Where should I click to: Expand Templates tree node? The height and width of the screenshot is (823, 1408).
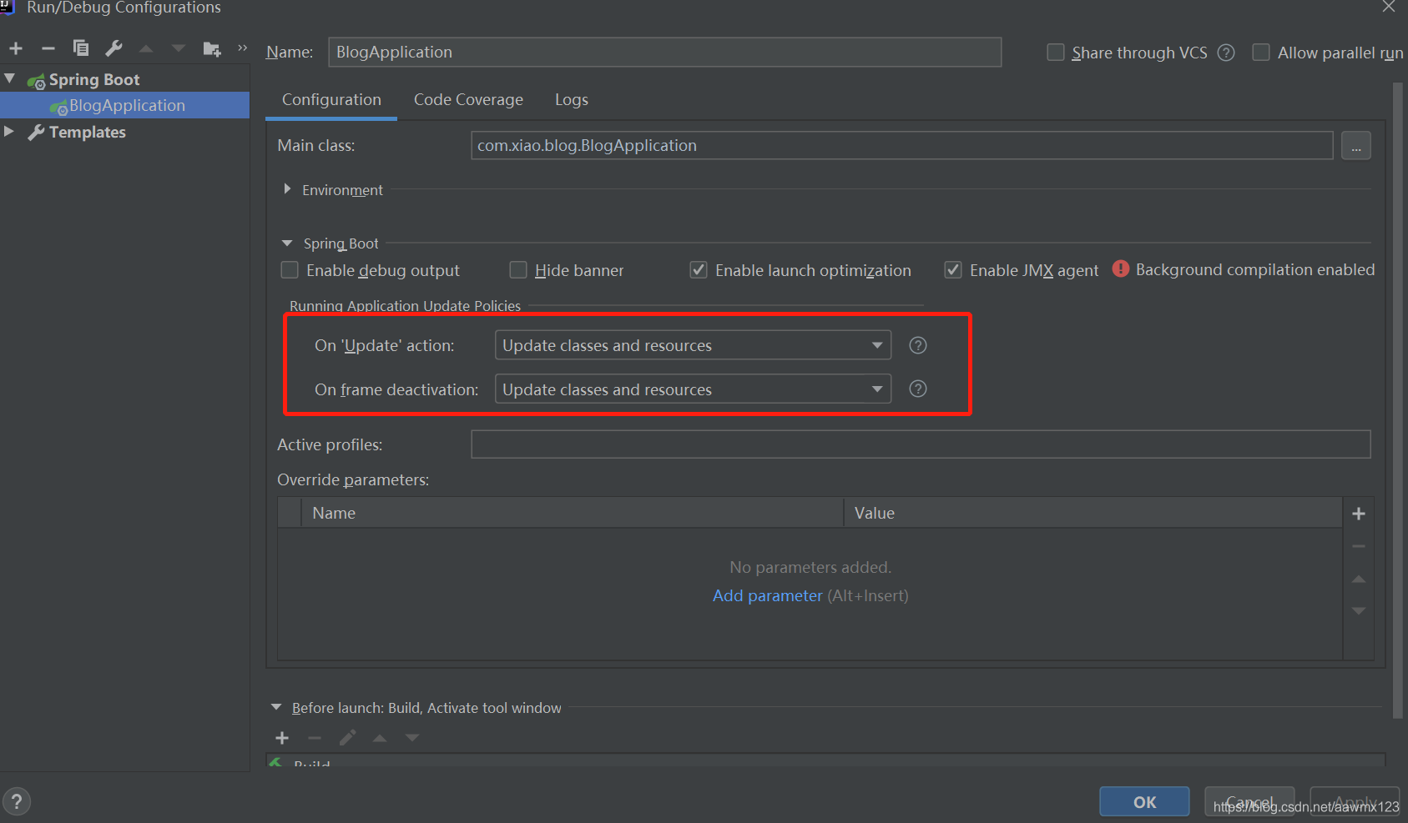coord(9,131)
